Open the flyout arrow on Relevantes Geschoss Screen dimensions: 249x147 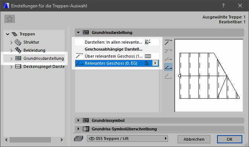[x=155, y=63]
